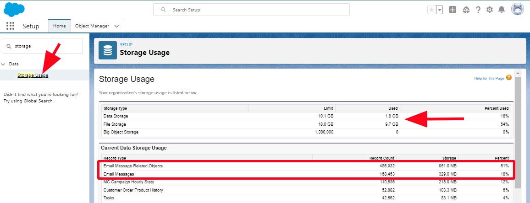This screenshot has width=530, height=203.
Task: Open the user profile avatar
Action: 517,10
